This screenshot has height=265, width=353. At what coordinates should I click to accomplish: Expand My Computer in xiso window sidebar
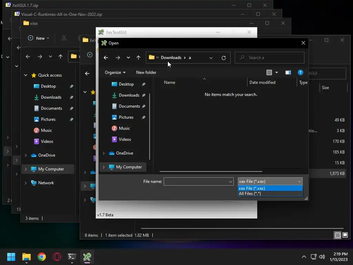coord(26,169)
